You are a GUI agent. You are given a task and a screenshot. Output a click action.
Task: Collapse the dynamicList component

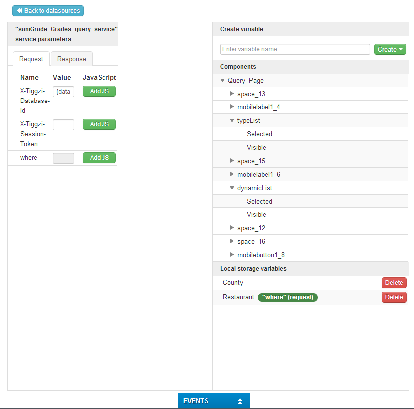[232, 188]
